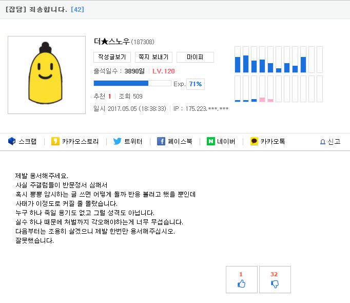Click the Twitter bird icon
350x303 pixels.
[x=117, y=141]
